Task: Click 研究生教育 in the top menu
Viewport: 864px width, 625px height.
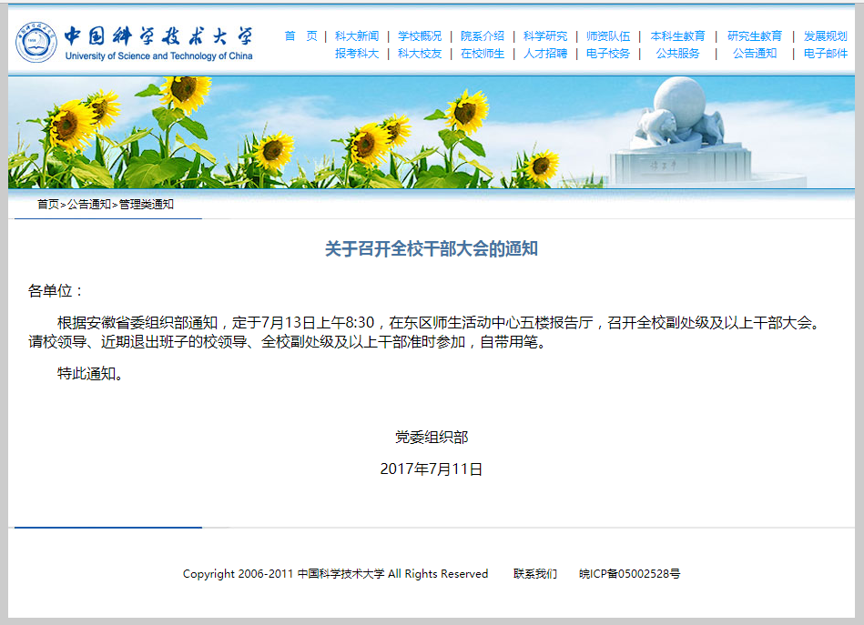Action: [754, 36]
